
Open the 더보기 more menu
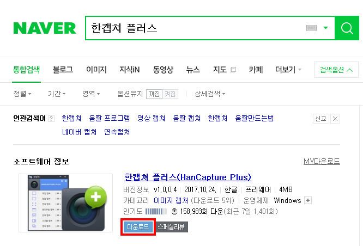click(288, 69)
